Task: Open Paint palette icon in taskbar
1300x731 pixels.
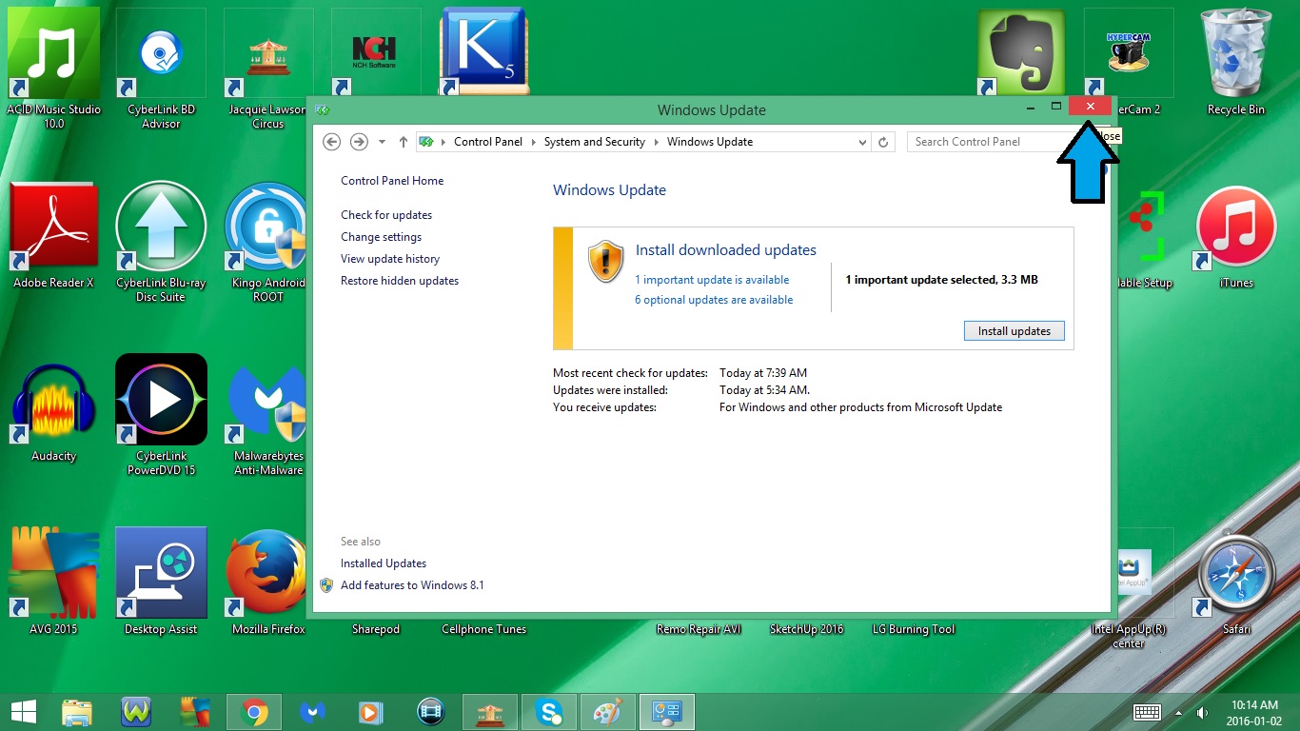Action: [x=607, y=711]
